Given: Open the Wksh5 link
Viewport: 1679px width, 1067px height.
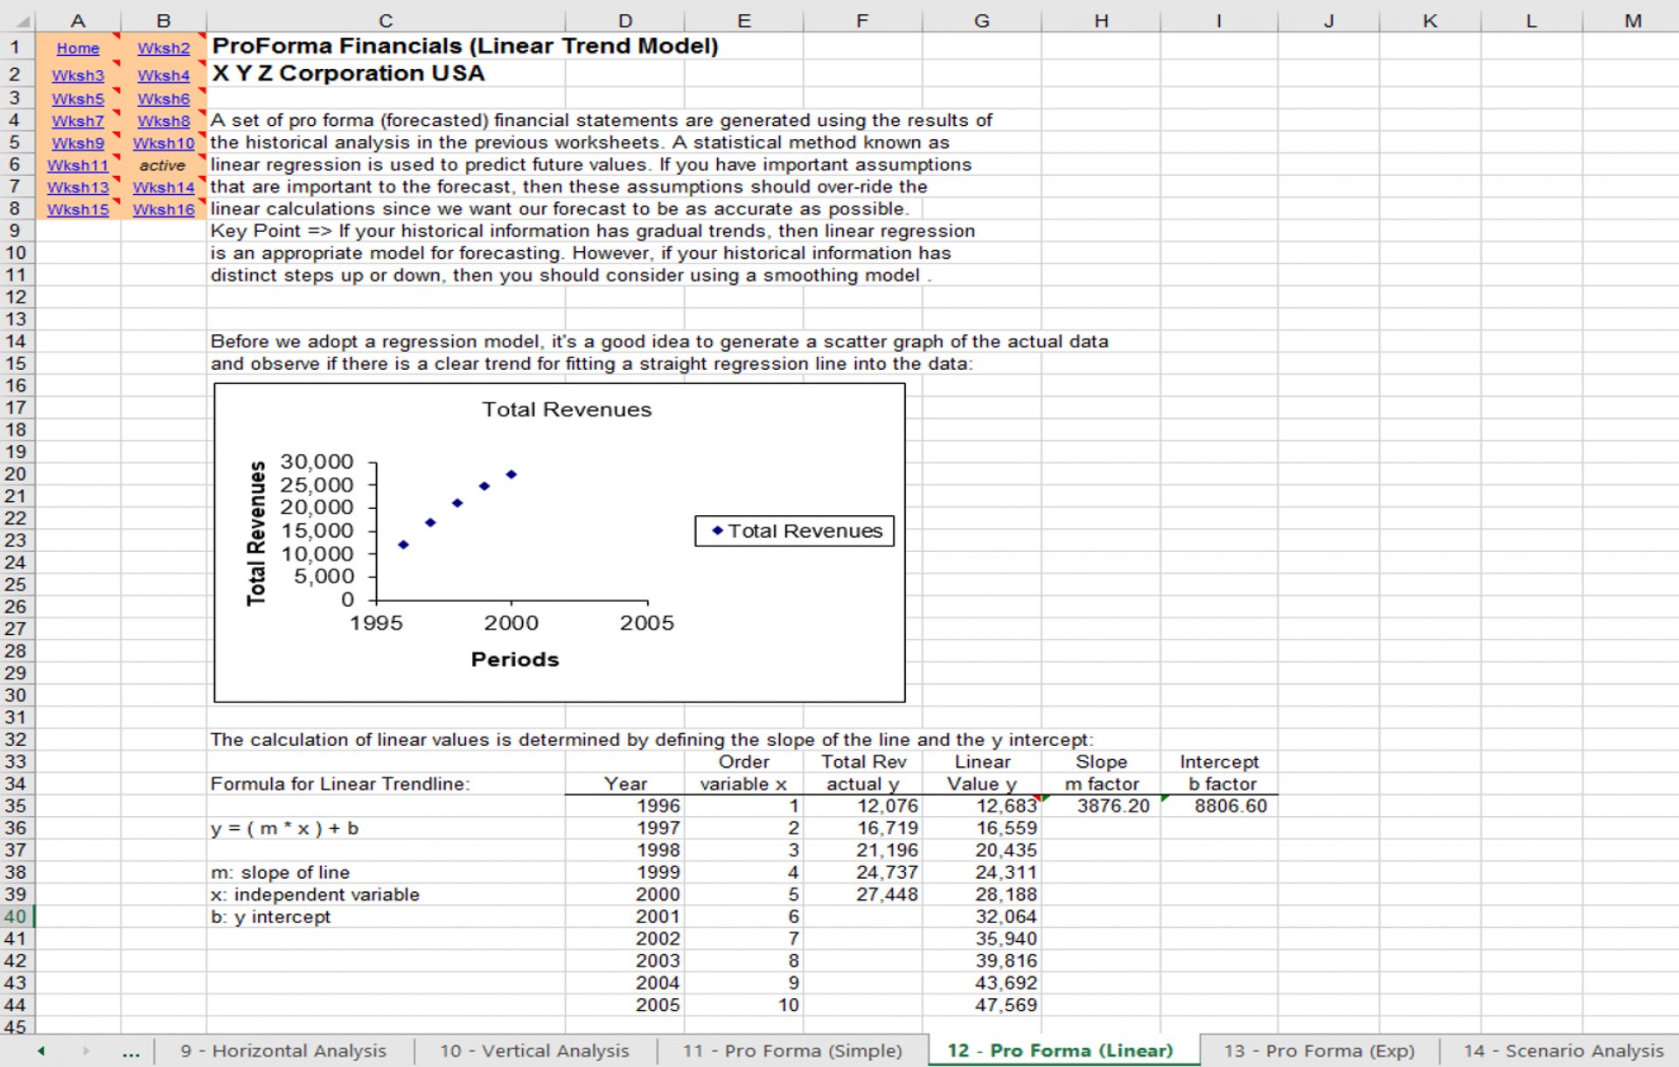Looking at the screenshot, I should click(78, 99).
